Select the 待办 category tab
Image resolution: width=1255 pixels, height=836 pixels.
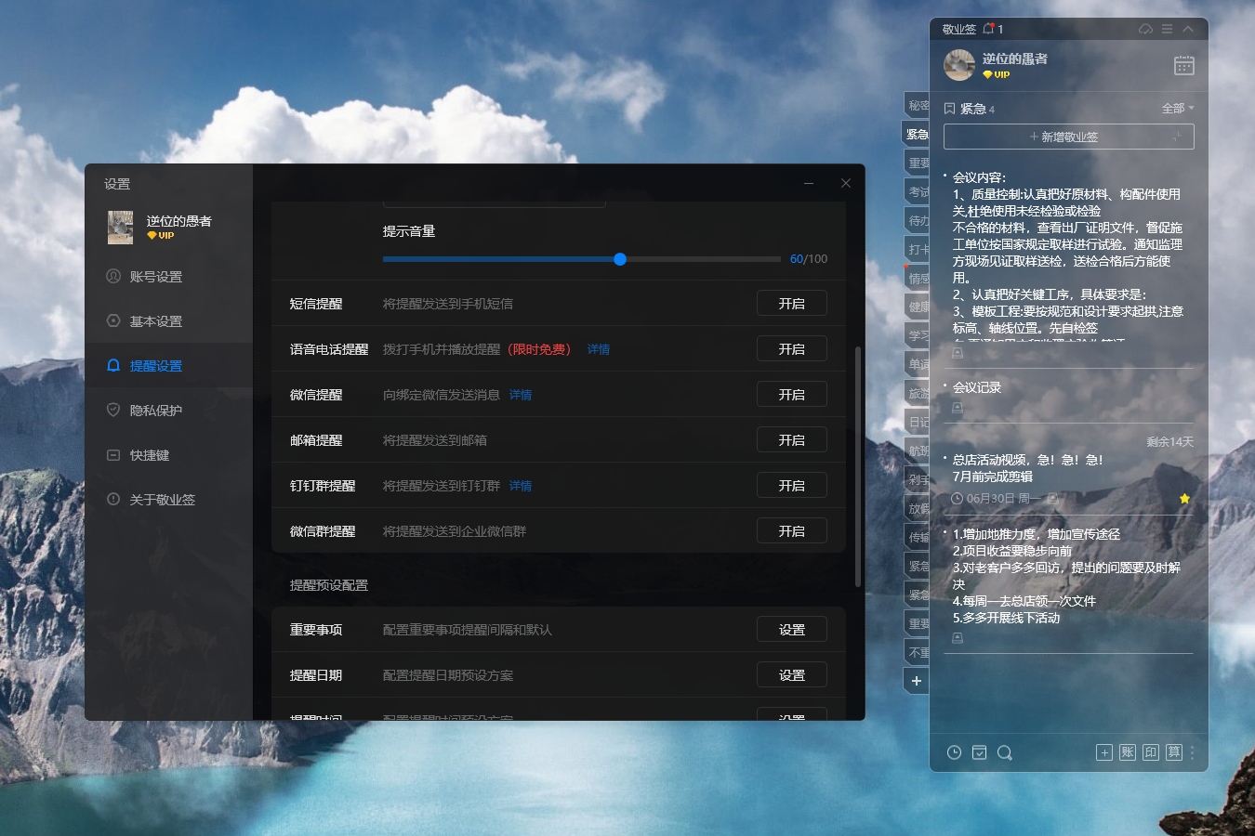coord(918,220)
